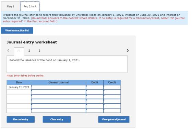Open View general journal
Viewport: 192px width, 132px height.
(113, 119)
